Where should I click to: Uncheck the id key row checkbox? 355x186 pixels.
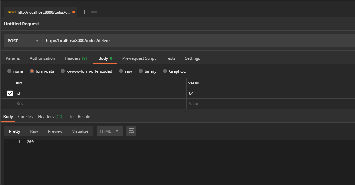pyautogui.click(x=10, y=93)
